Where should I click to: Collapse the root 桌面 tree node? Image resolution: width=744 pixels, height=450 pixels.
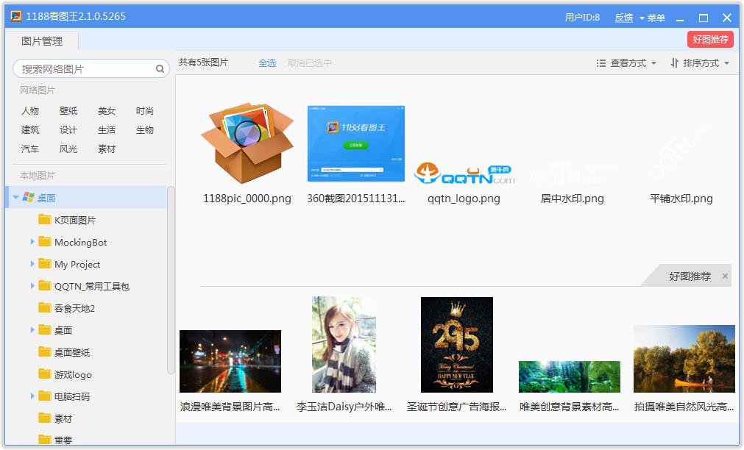pos(15,198)
